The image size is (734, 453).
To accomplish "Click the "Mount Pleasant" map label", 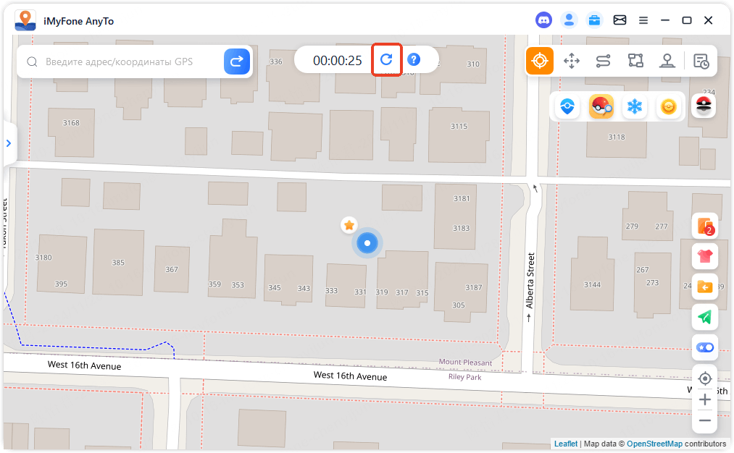I will point(465,363).
